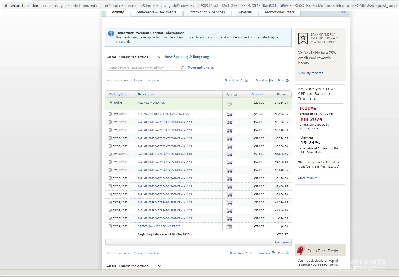The width and height of the screenshot is (399, 277).
Task: Expand the 02/04/2023 transaction row details
Action: point(110,226)
